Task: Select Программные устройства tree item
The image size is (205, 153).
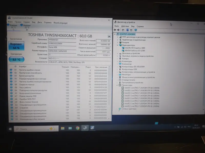Action: coord(132,82)
